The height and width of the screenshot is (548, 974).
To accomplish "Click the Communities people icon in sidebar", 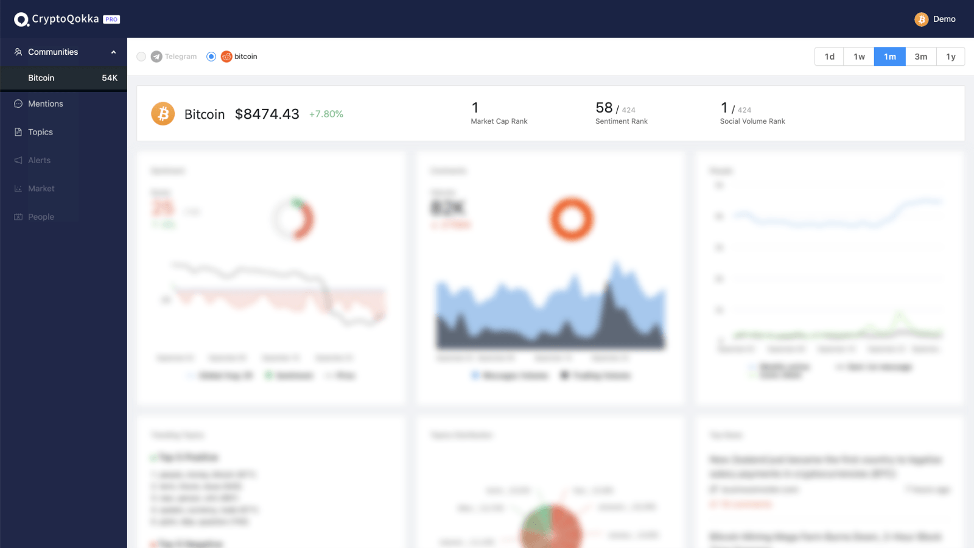I will [18, 52].
